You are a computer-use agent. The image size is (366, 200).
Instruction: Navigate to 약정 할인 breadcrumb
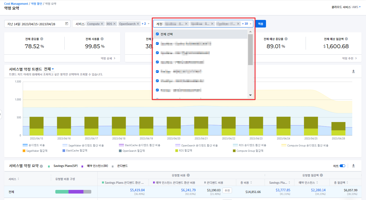37,4
